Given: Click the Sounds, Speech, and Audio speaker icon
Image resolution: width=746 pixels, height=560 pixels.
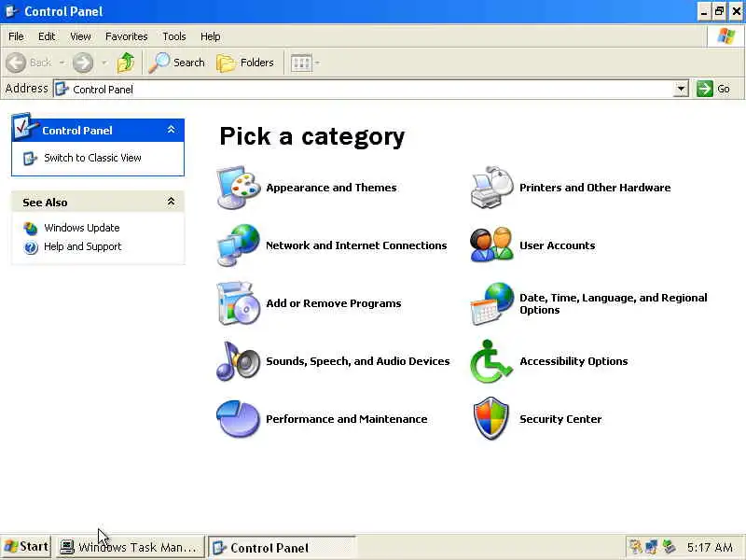Looking at the screenshot, I should 239,361.
